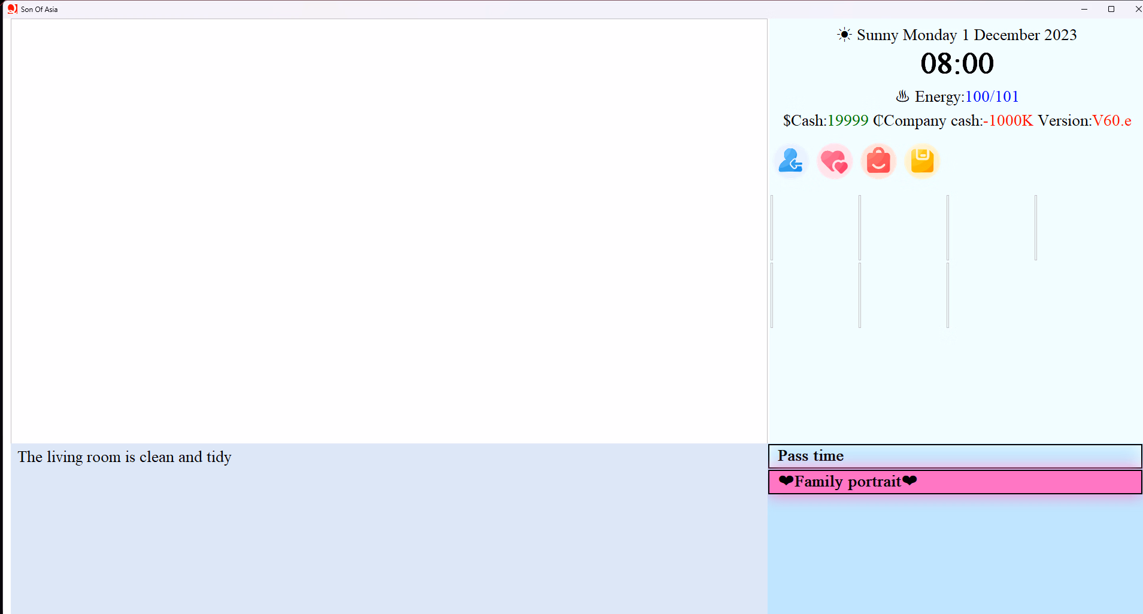Maximize the Son Of Asia window
The width and height of the screenshot is (1143, 614).
[1111, 9]
